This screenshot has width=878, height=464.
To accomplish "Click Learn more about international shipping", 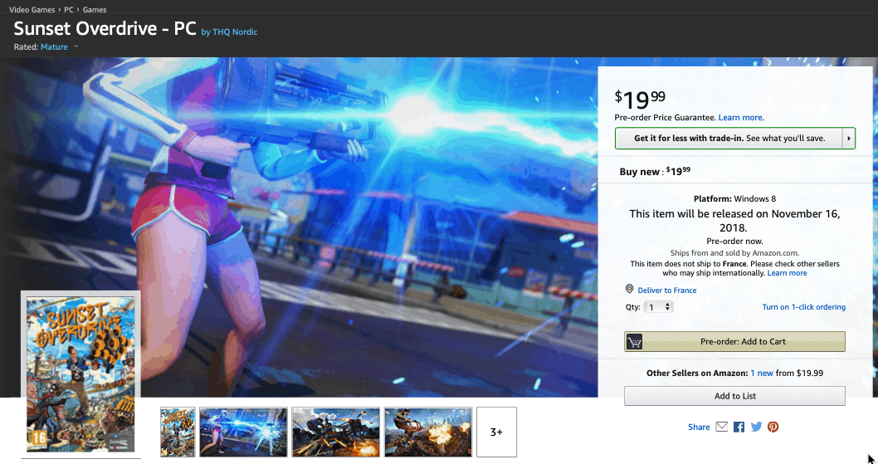I will (x=787, y=273).
